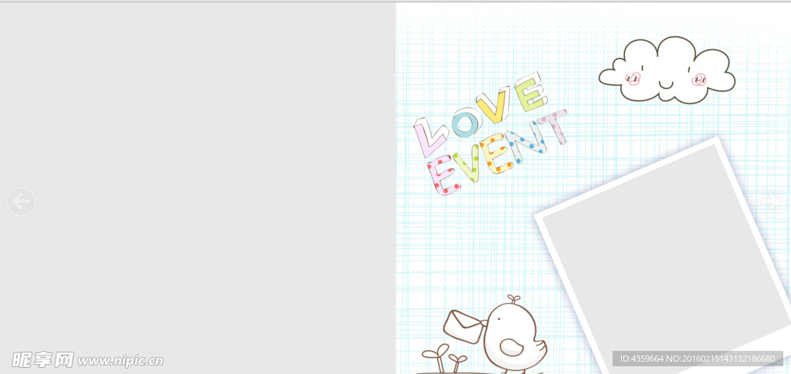The width and height of the screenshot is (791, 374).
Task: Open the www.nipic.cn watermark link
Action: pos(121,361)
